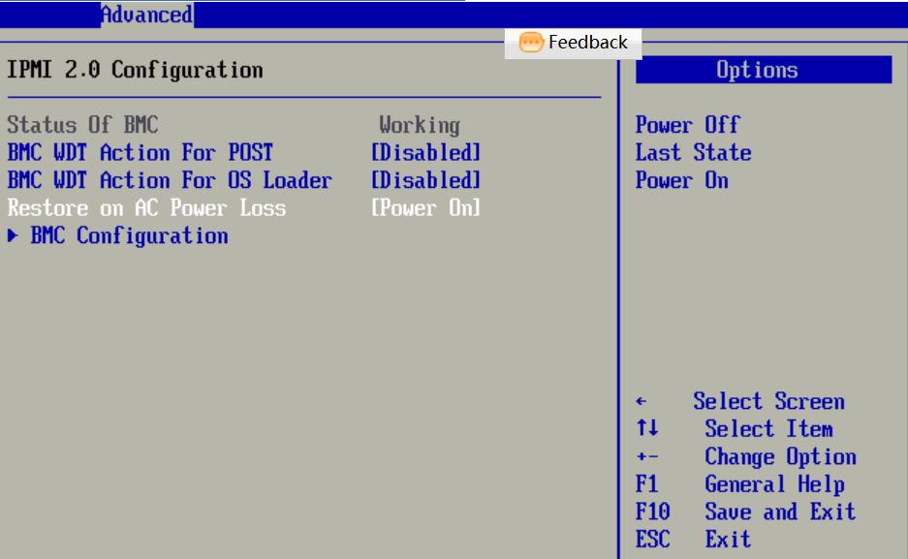Open the BMC WDT Action For POST value
908x559 pixels.
click(425, 153)
